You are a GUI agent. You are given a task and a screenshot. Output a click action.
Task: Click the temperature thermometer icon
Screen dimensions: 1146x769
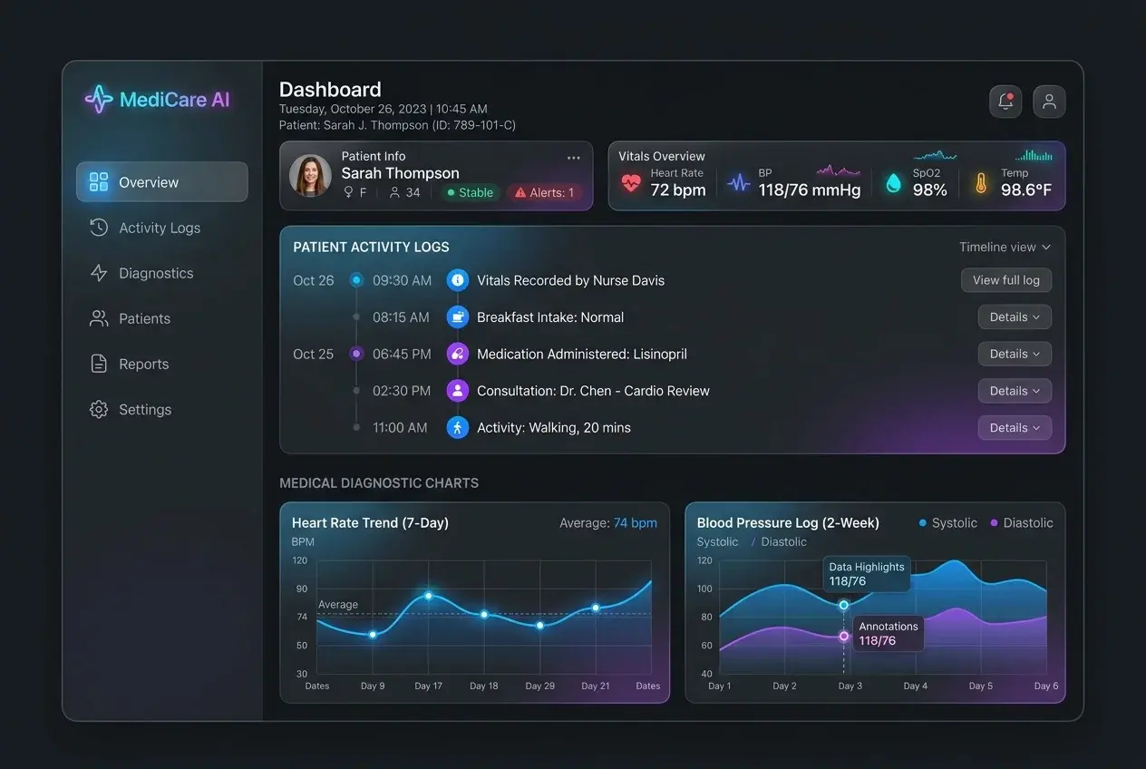(x=981, y=183)
